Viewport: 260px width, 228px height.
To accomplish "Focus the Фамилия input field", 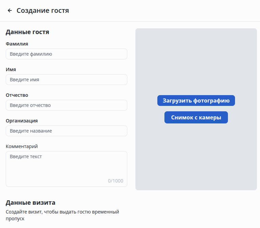I will pos(67,54).
